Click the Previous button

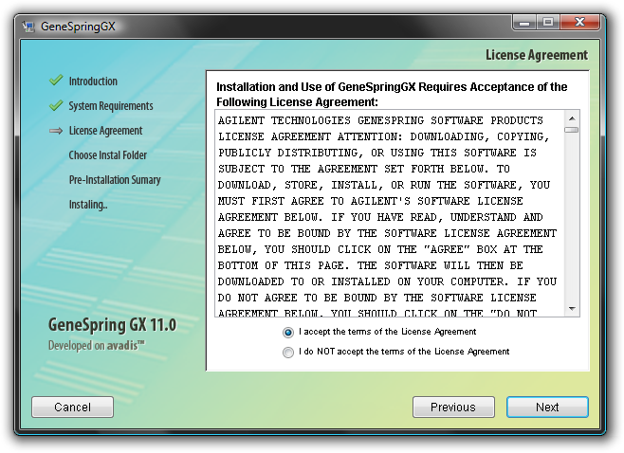tap(453, 407)
